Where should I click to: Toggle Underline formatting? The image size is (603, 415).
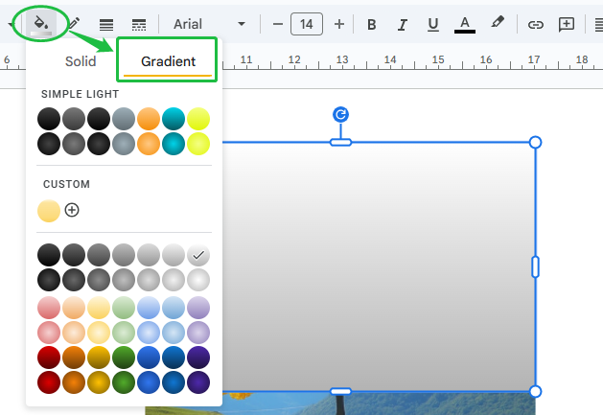pyautogui.click(x=433, y=25)
